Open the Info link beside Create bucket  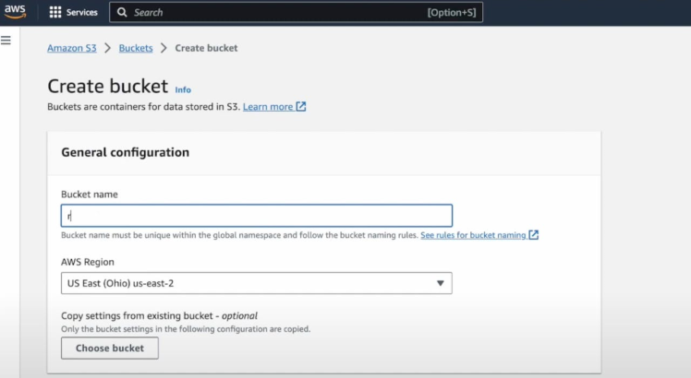pos(183,89)
